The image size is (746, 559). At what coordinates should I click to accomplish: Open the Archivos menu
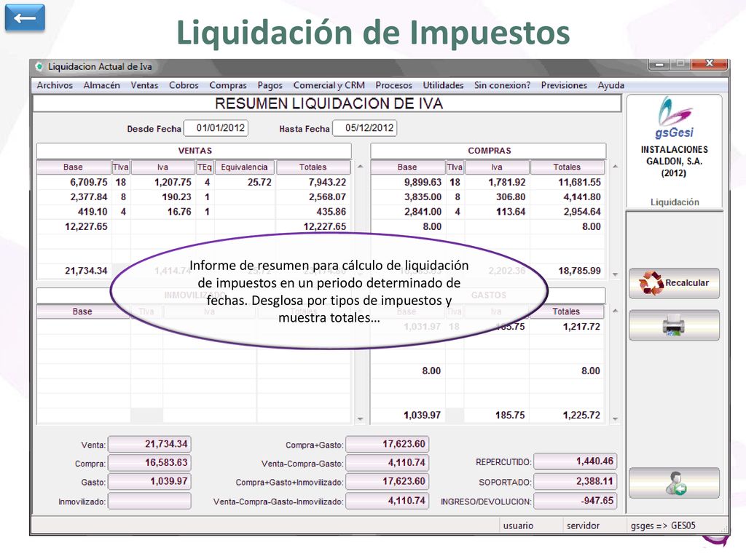click(x=55, y=85)
